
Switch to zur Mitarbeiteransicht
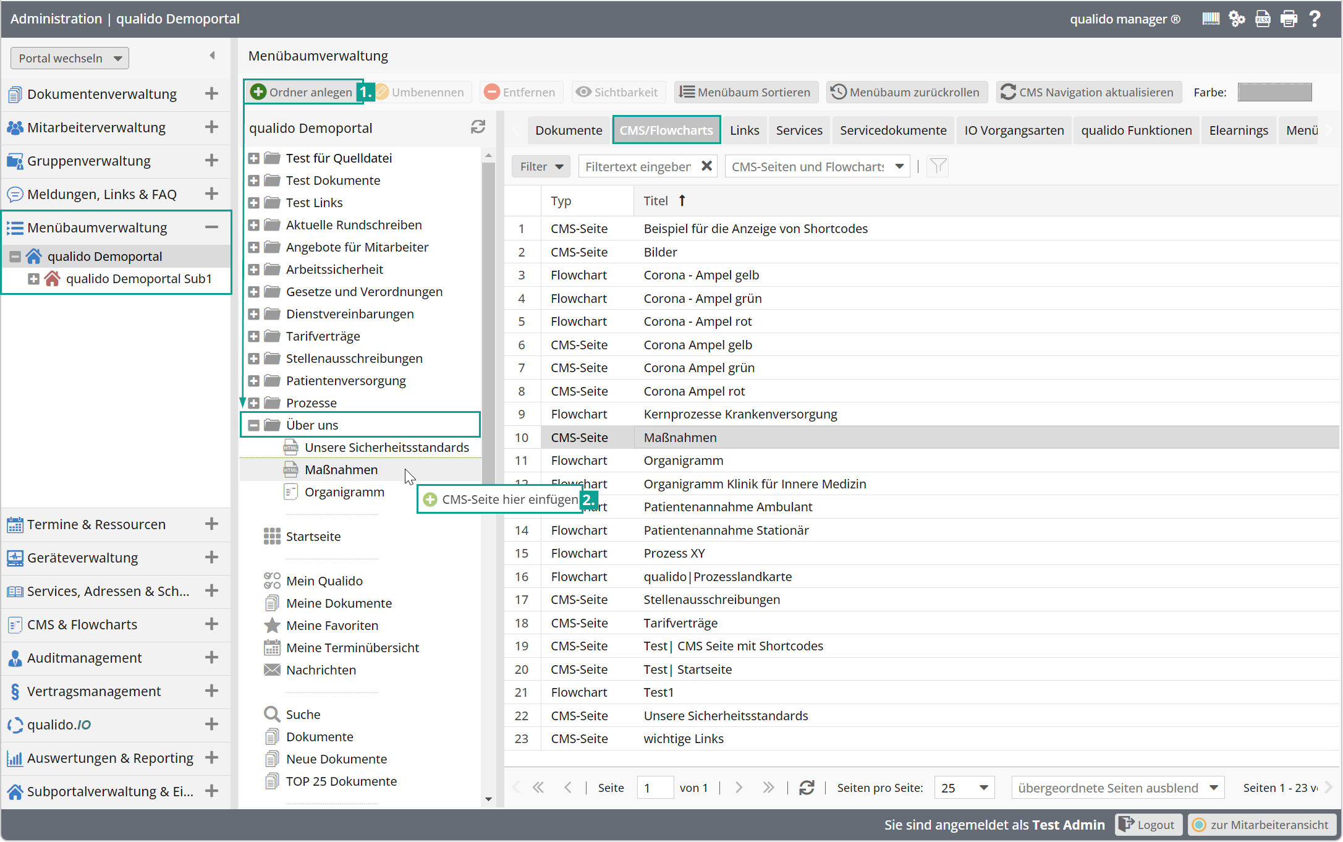click(1261, 824)
